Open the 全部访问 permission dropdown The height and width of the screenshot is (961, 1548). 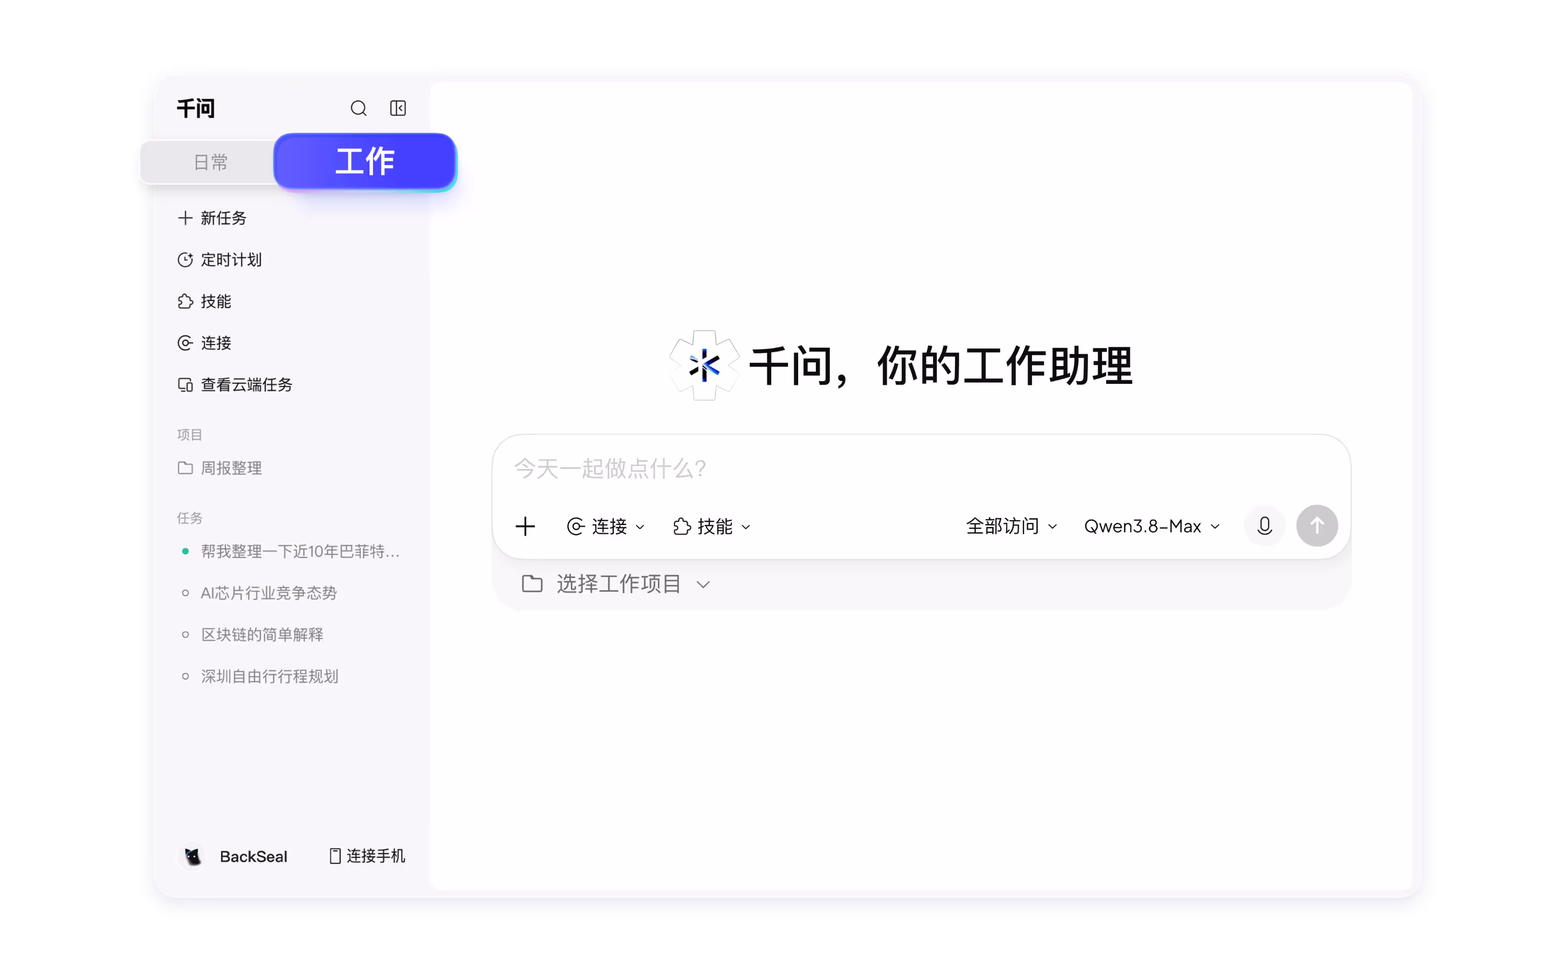coord(1011,526)
